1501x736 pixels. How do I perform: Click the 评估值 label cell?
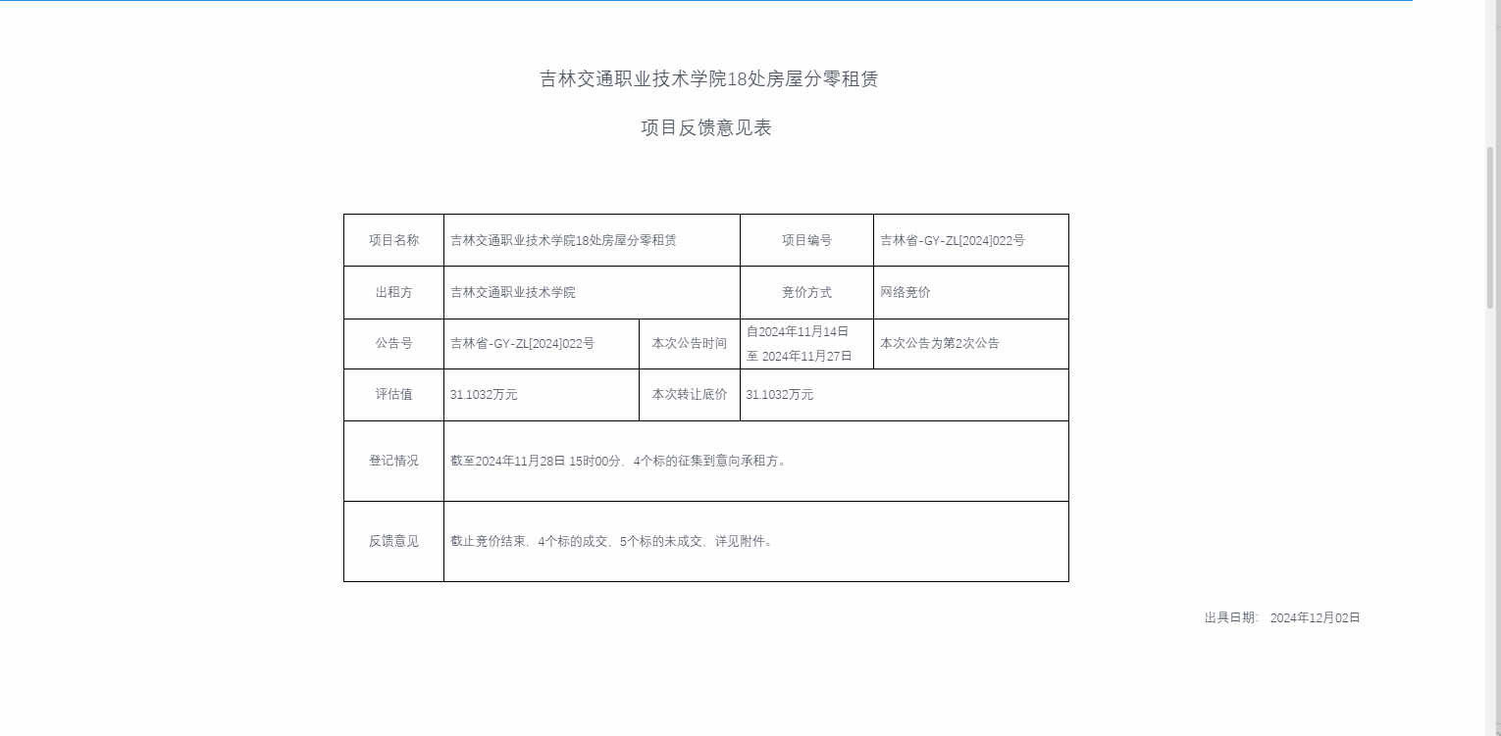point(393,395)
